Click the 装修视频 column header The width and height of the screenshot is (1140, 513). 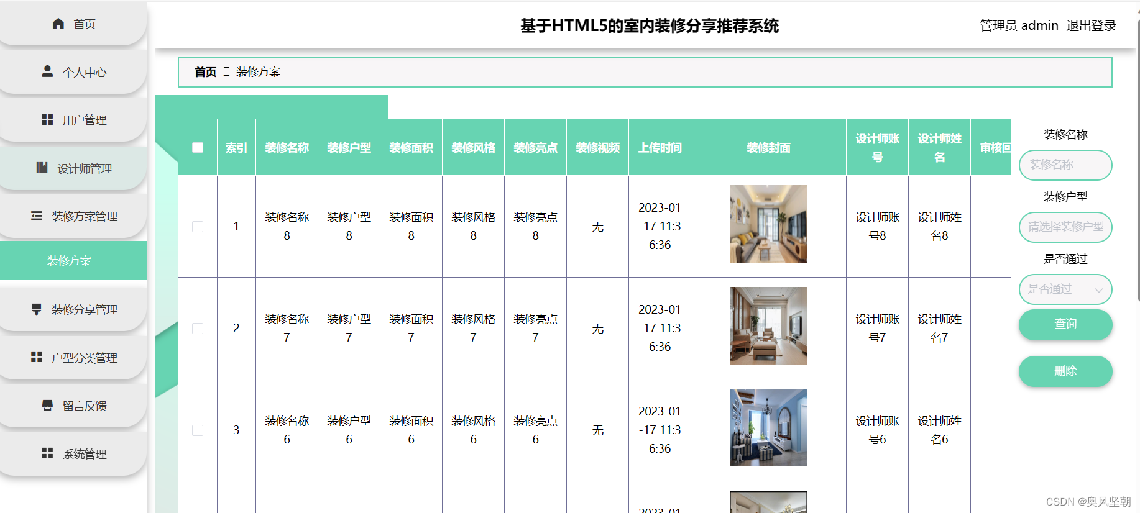pos(597,148)
